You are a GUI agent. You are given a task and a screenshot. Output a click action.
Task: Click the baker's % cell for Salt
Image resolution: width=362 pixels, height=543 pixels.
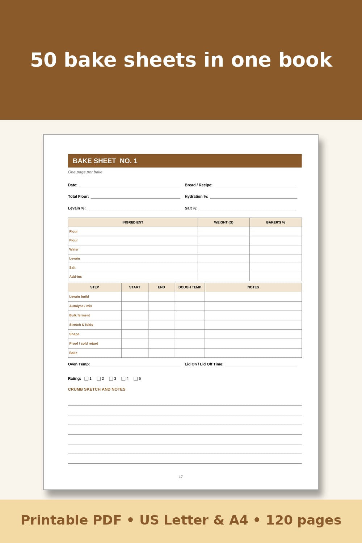pos(275,268)
